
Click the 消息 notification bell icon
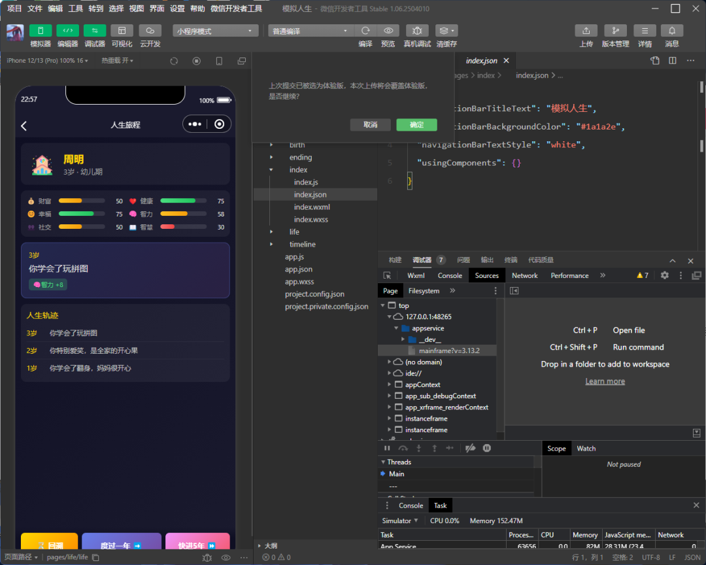click(x=671, y=31)
